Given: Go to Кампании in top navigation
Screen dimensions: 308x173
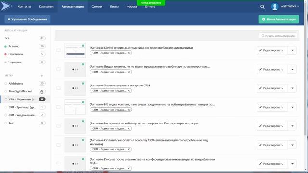Looking at the screenshot, I should [46, 7].
